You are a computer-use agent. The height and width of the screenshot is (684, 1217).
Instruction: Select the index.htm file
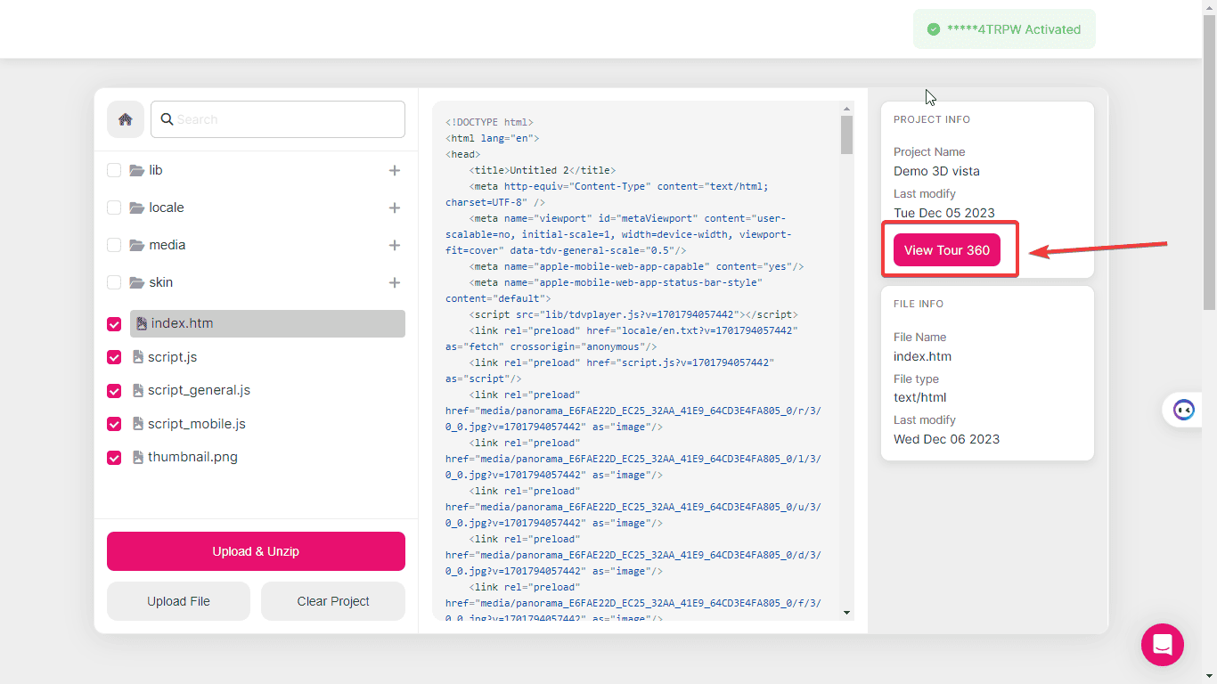267,323
